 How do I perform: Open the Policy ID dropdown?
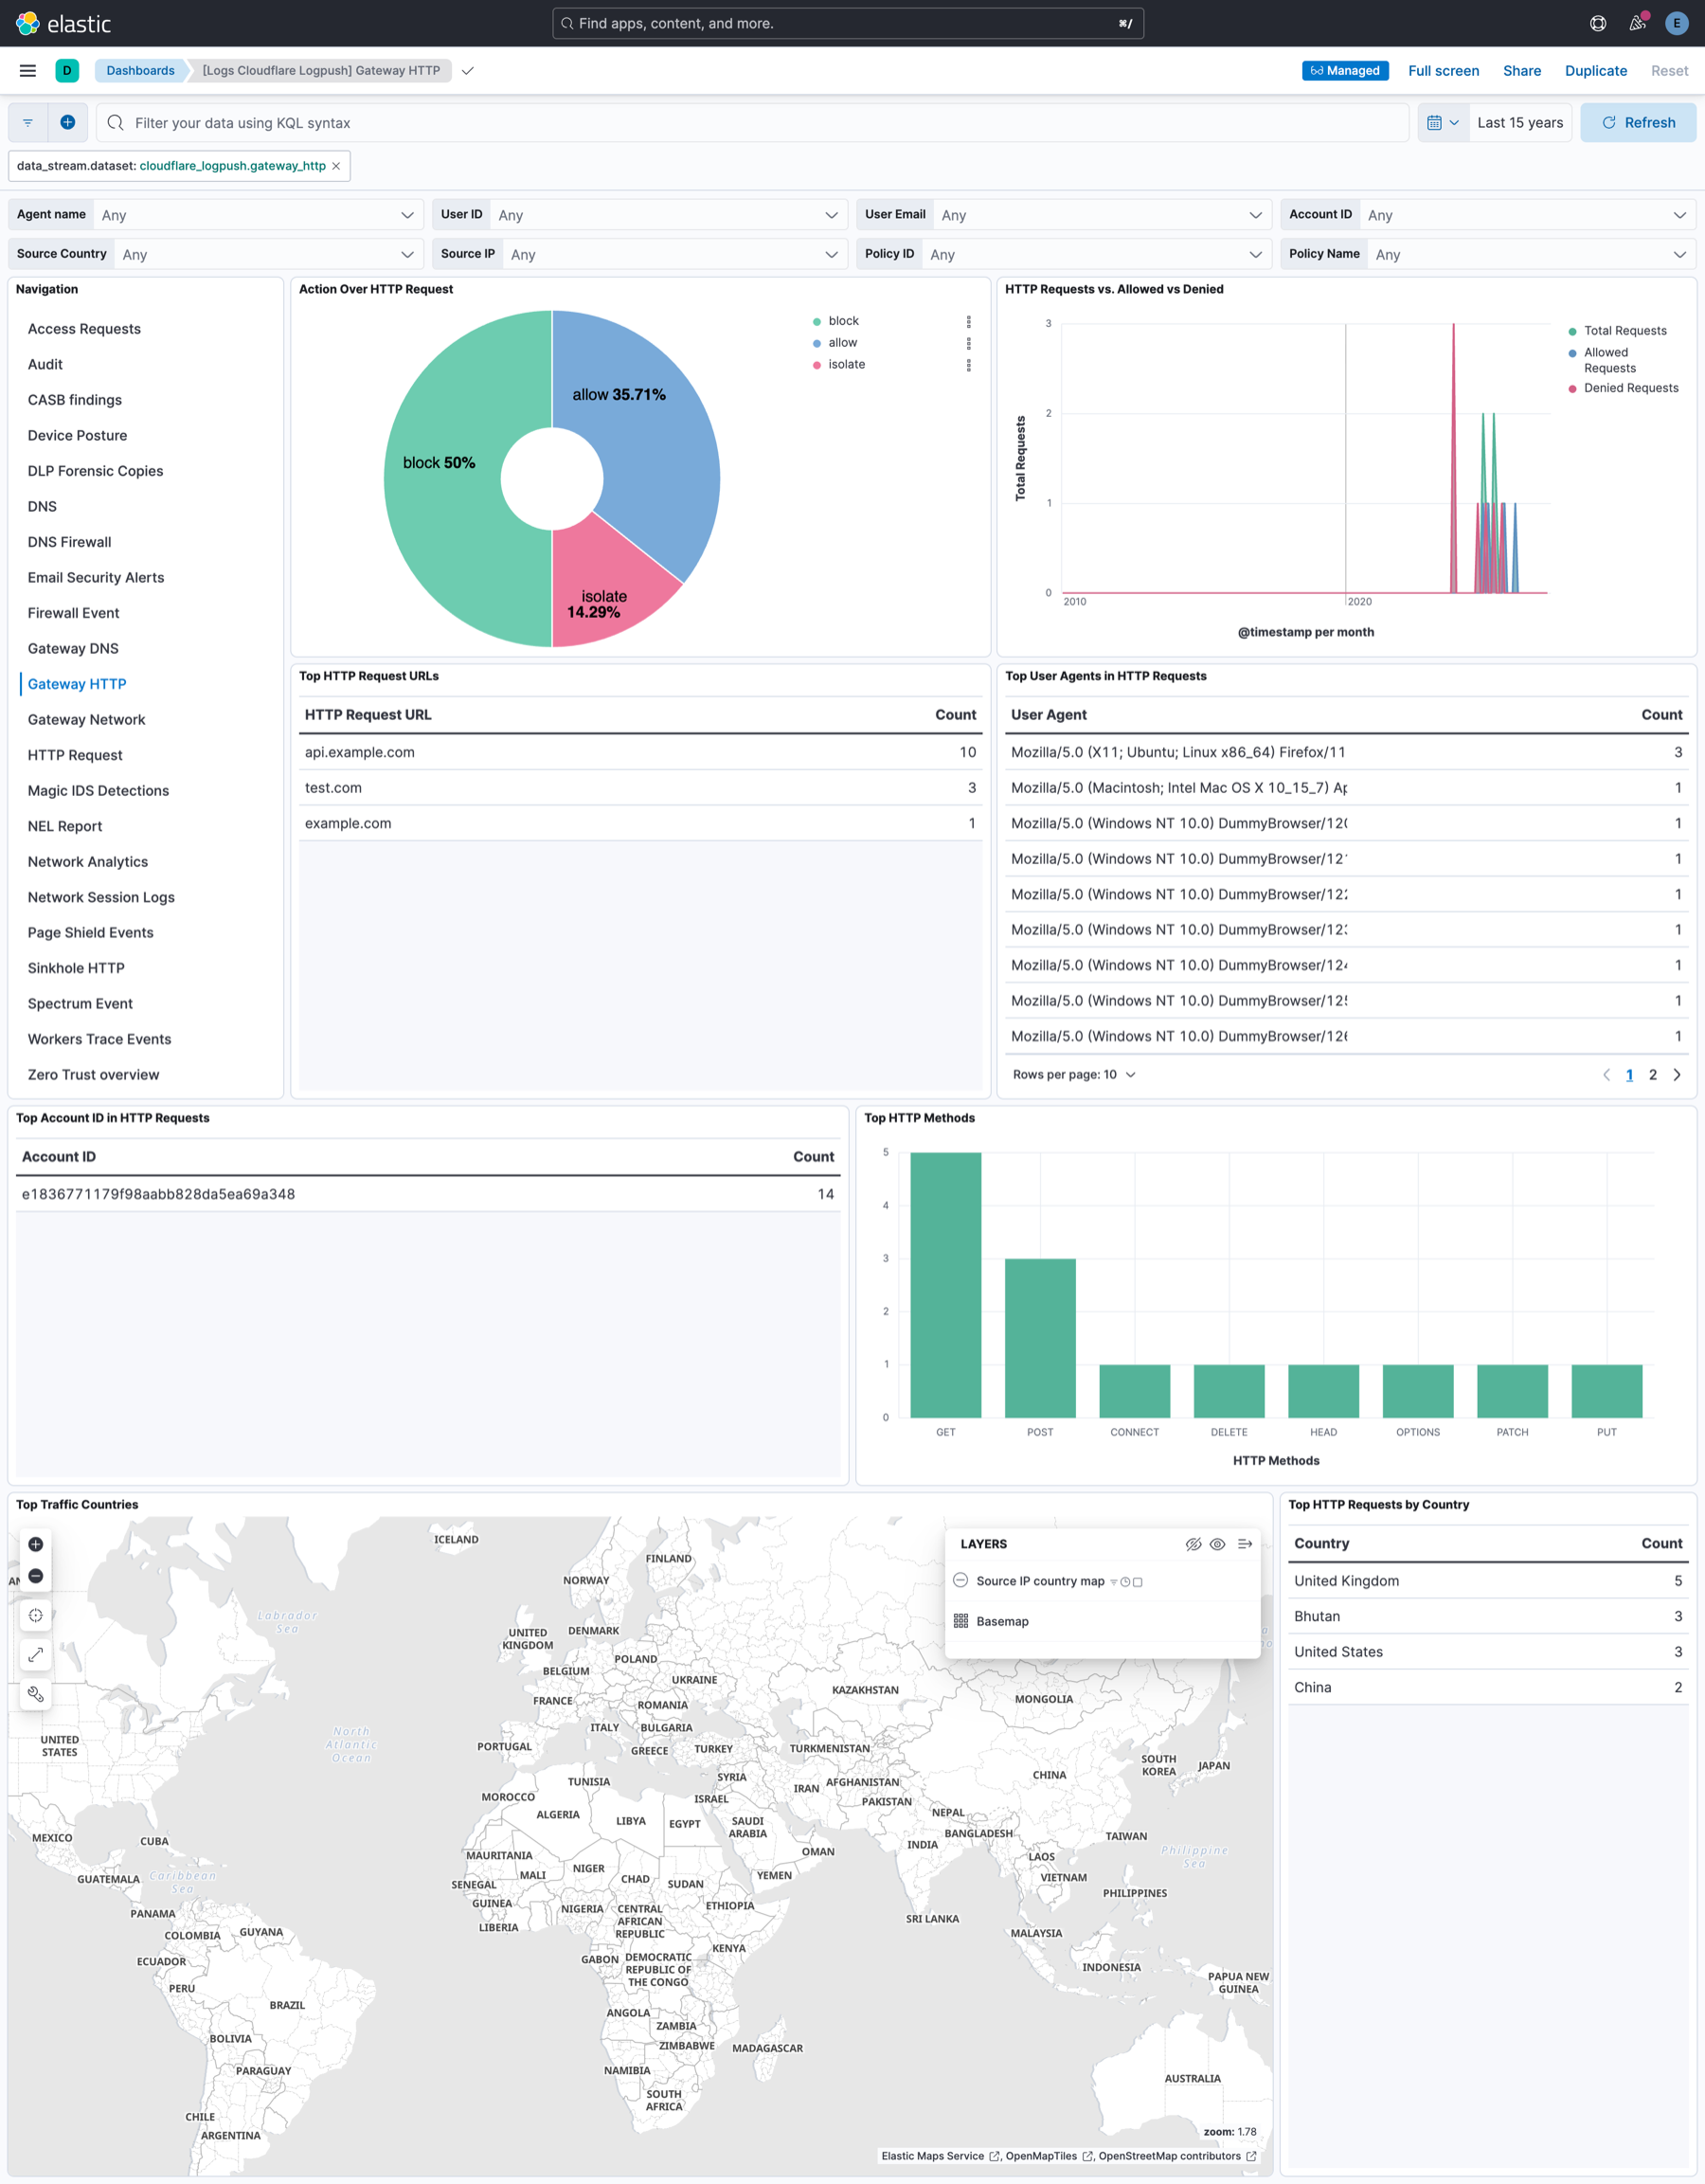[x=1096, y=254]
